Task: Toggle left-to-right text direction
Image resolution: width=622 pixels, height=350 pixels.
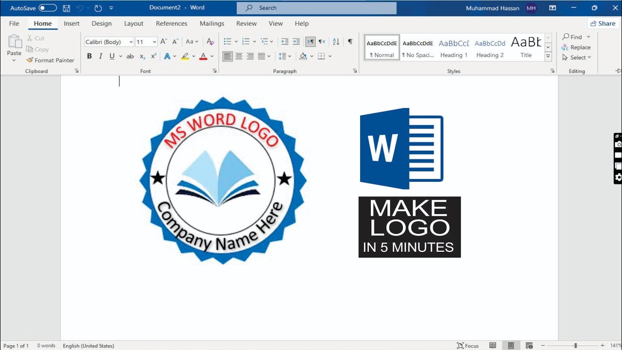Action: click(x=310, y=42)
